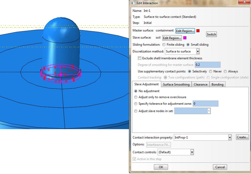Confirm with the OK button
The image size is (251, 174).
tap(161, 167)
